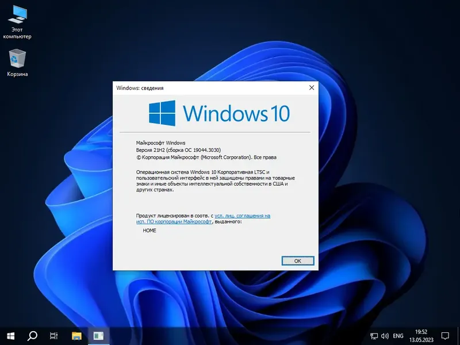Open the calendar by clicking the clock

point(420,336)
